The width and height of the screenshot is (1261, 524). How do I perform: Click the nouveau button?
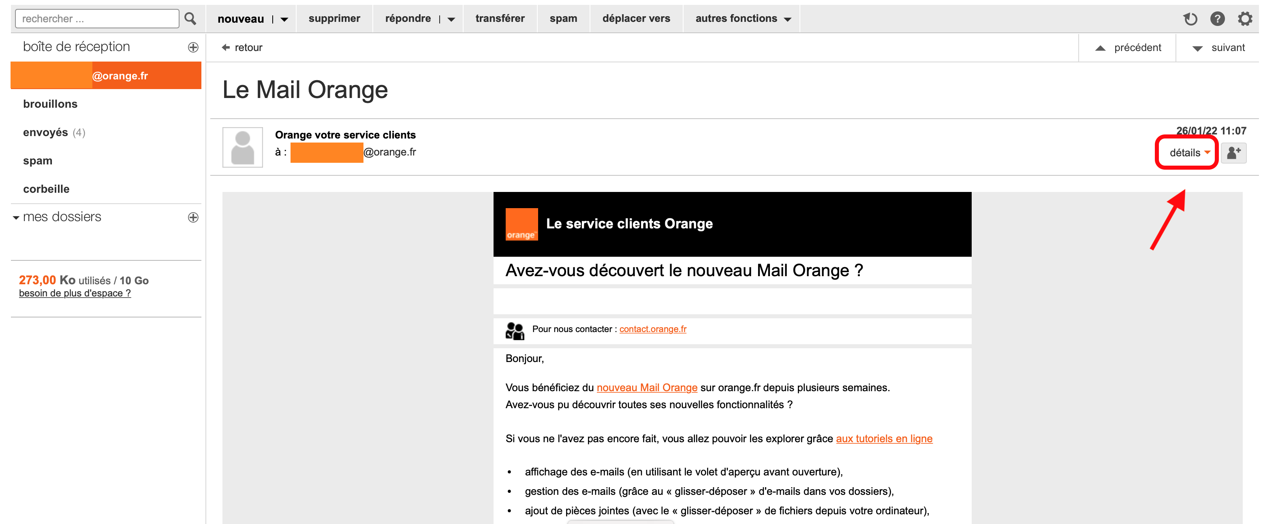pyautogui.click(x=240, y=19)
